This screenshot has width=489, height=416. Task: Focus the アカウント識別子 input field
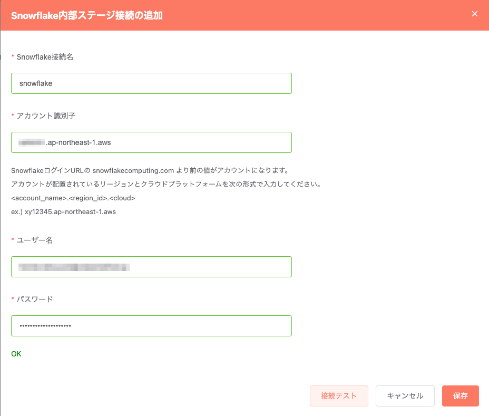(x=151, y=142)
